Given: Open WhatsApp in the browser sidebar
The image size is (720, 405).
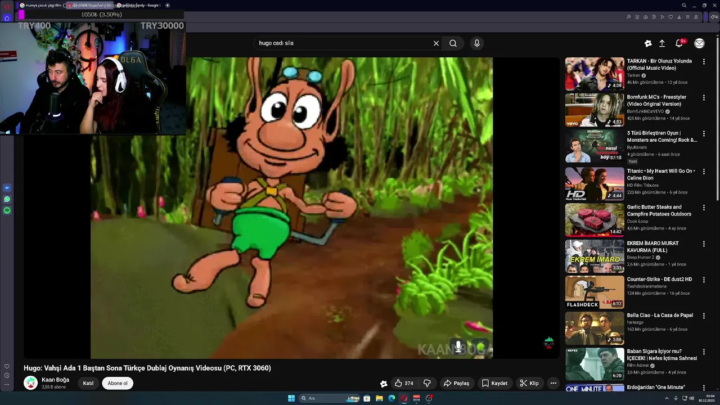Looking at the screenshot, I should point(7,199).
